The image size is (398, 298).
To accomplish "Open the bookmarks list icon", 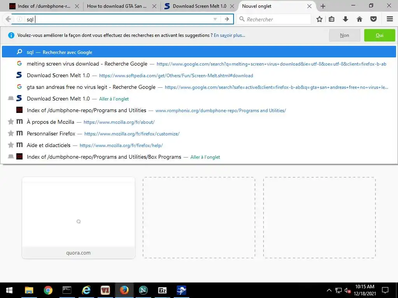I will click(332, 19).
